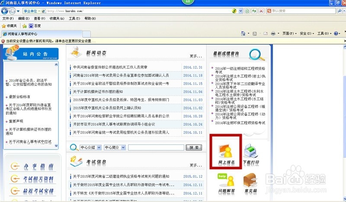Click 更多 link in 考试信息 section
This screenshot has width=346, height=202.
196,165
